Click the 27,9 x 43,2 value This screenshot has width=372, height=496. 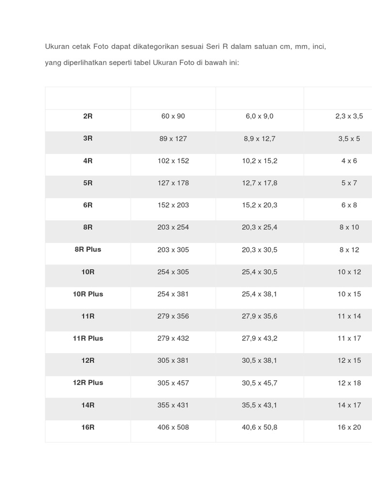coord(260,339)
